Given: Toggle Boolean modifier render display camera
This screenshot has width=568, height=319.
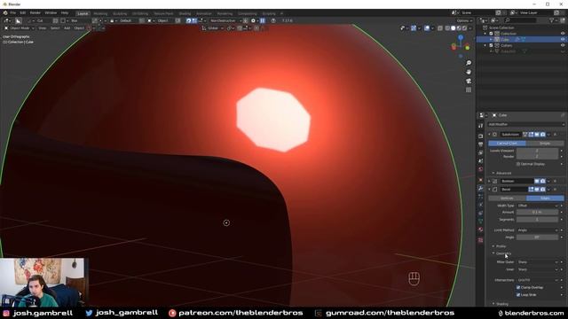Looking at the screenshot, I should 543,181.
